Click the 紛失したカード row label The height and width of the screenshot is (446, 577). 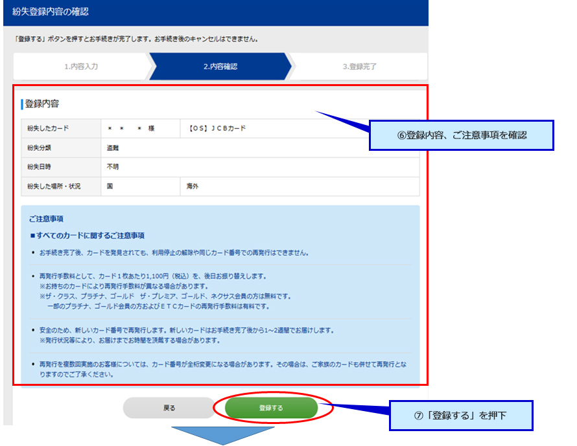(48, 128)
